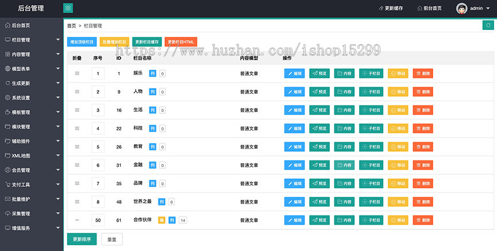
Task: Add 子栏目 to 科技 row
Action: (371, 128)
